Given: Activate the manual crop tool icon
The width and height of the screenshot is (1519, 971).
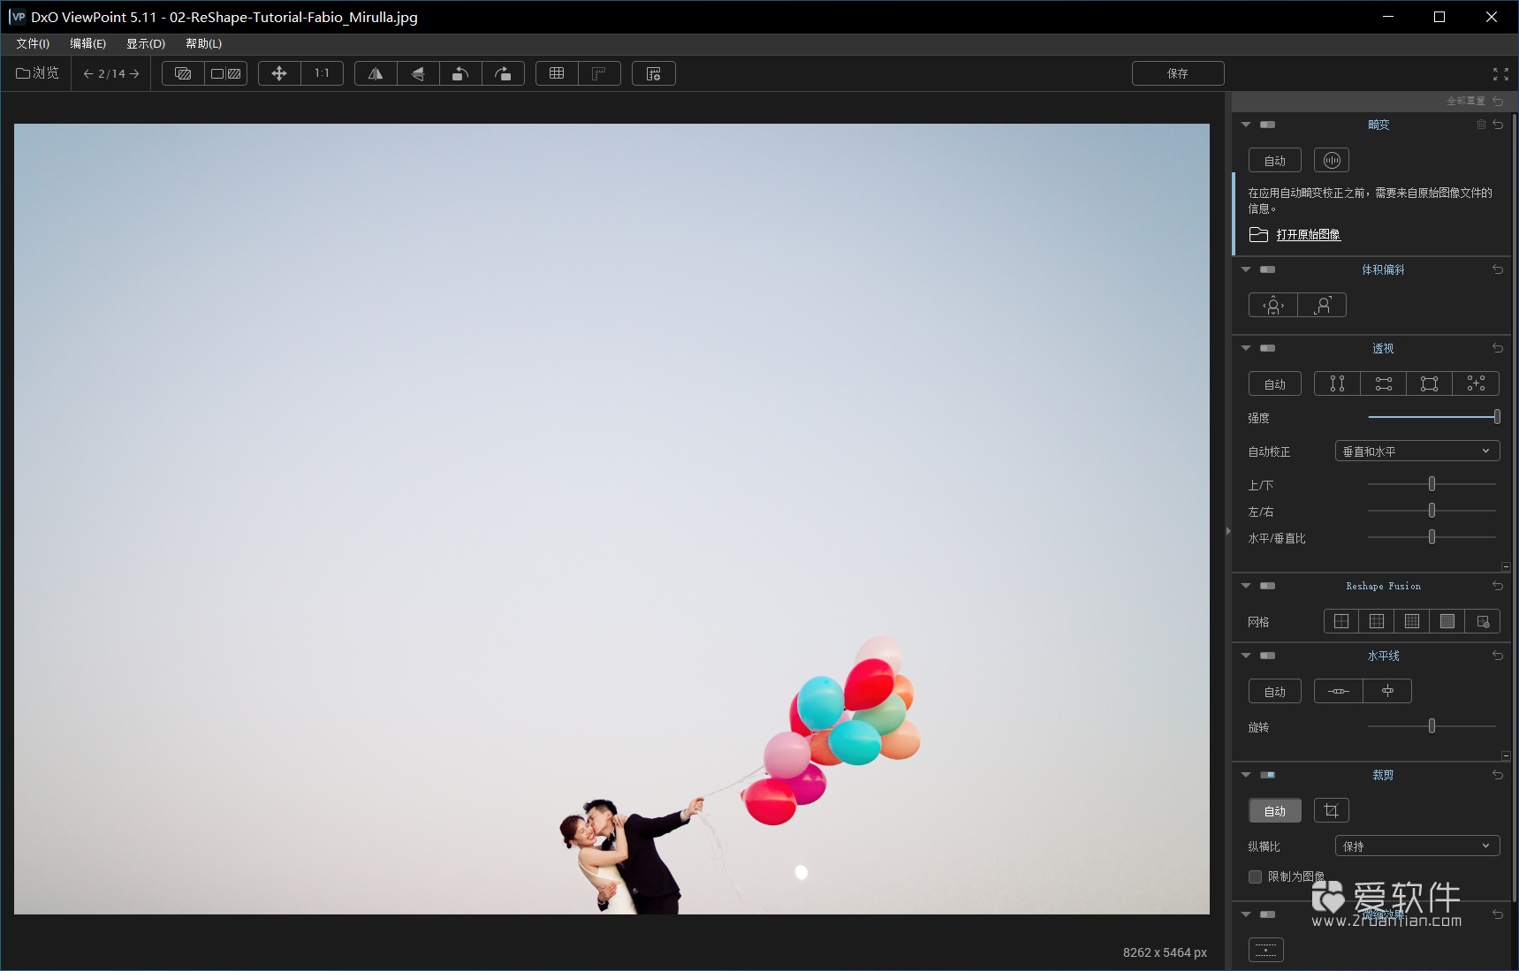Looking at the screenshot, I should 1331,811.
